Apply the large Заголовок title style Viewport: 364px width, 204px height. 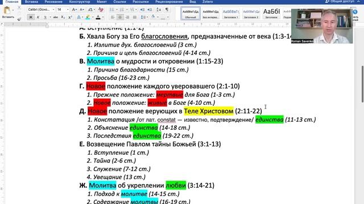coord(271,14)
